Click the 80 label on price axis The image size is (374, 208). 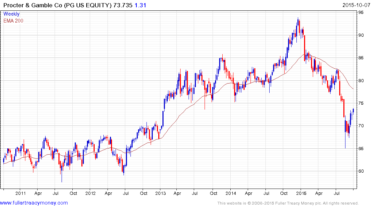pyautogui.click(x=361, y=81)
